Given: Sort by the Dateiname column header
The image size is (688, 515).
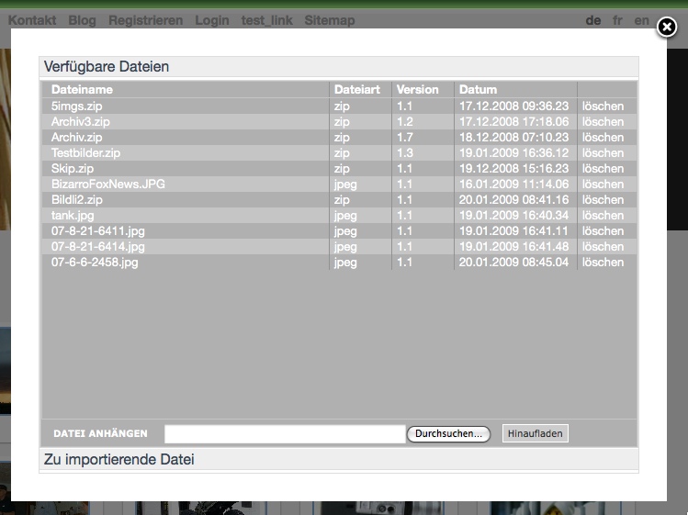Looking at the screenshot, I should pyautogui.click(x=83, y=90).
